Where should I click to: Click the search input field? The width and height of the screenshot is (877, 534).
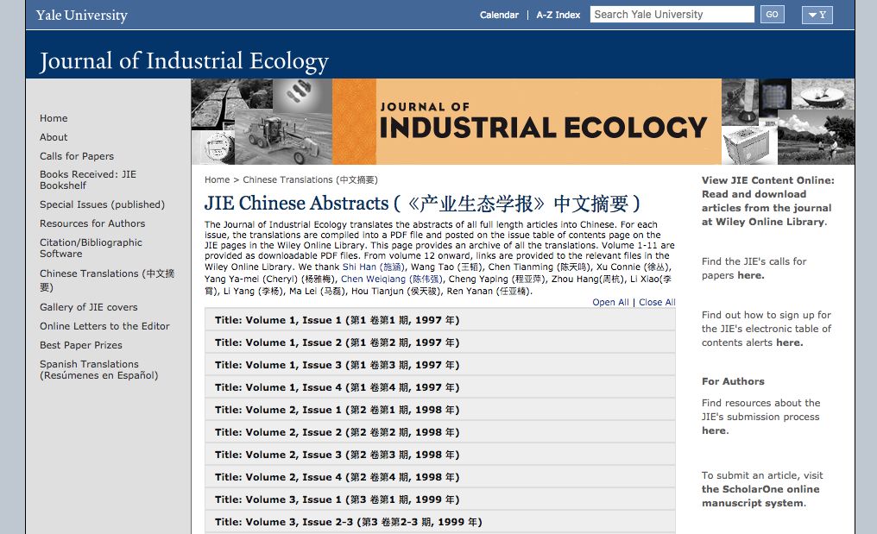[672, 14]
